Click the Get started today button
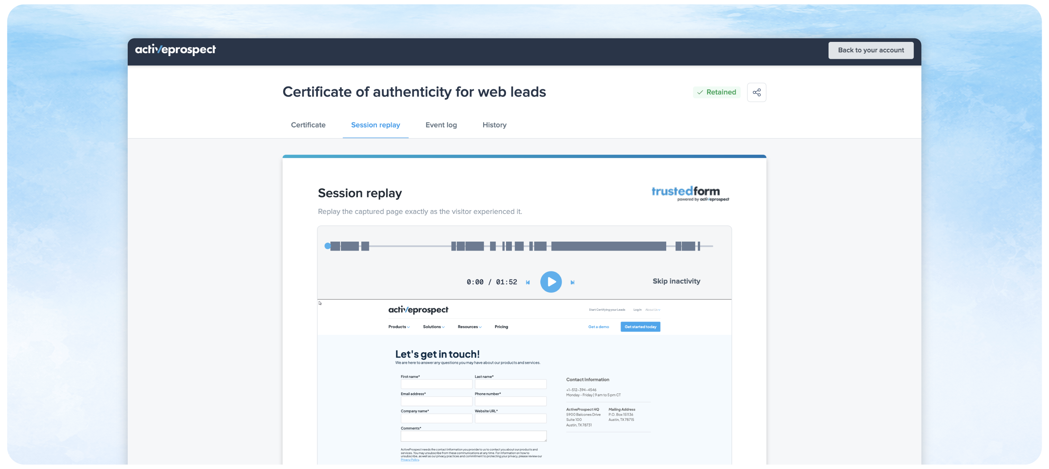The height and width of the screenshot is (469, 1049). pos(640,326)
